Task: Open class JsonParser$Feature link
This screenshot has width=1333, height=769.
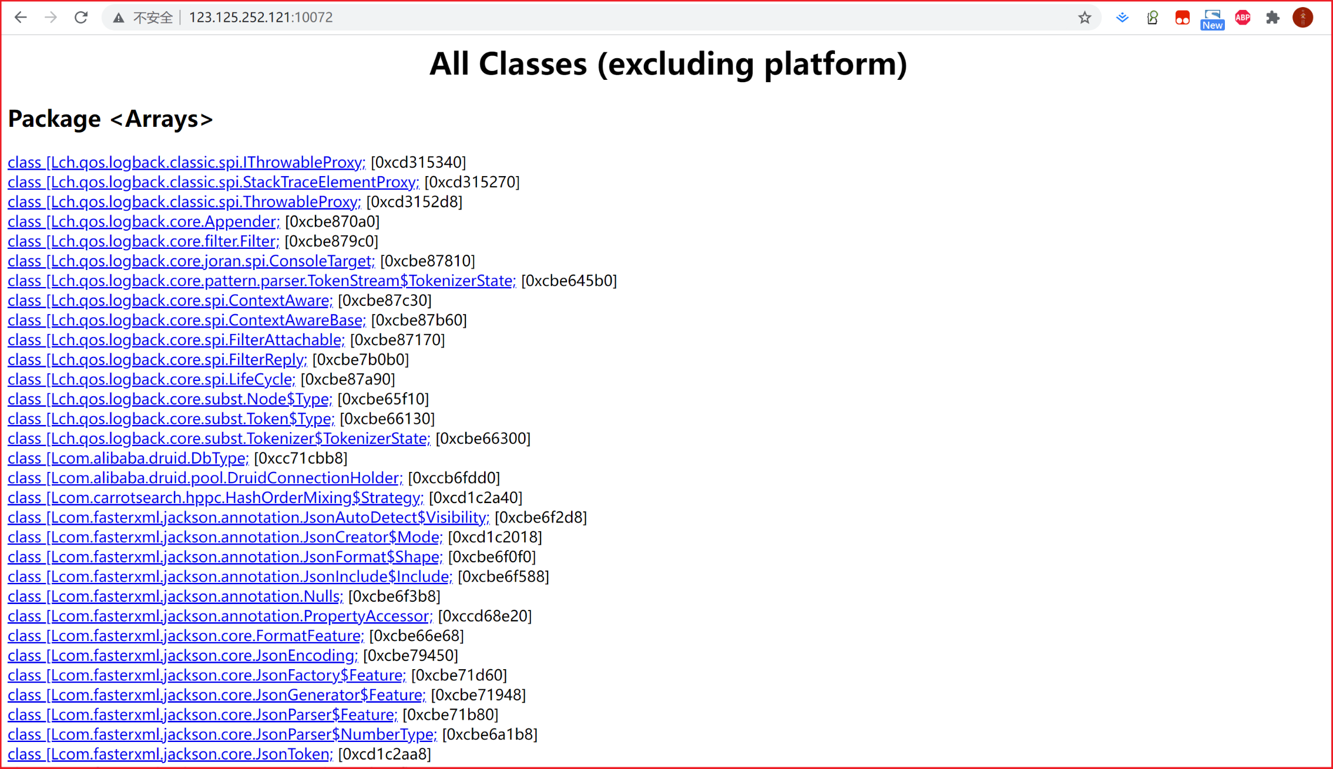Action: (x=203, y=714)
